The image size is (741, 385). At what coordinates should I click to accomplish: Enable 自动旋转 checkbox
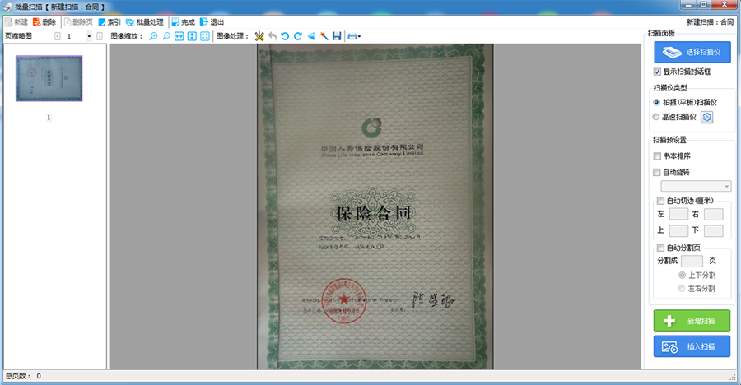click(657, 173)
